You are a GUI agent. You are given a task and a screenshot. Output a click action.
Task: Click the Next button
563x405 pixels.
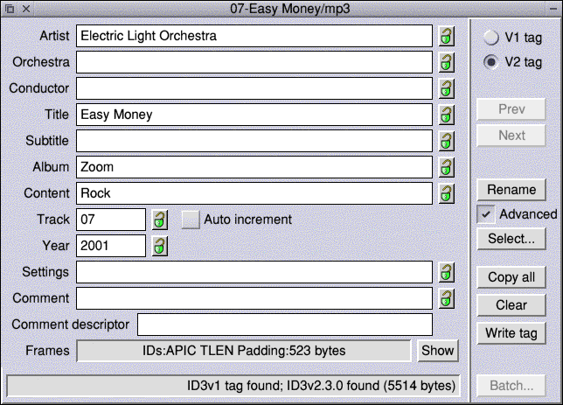click(x=511, y=135)
